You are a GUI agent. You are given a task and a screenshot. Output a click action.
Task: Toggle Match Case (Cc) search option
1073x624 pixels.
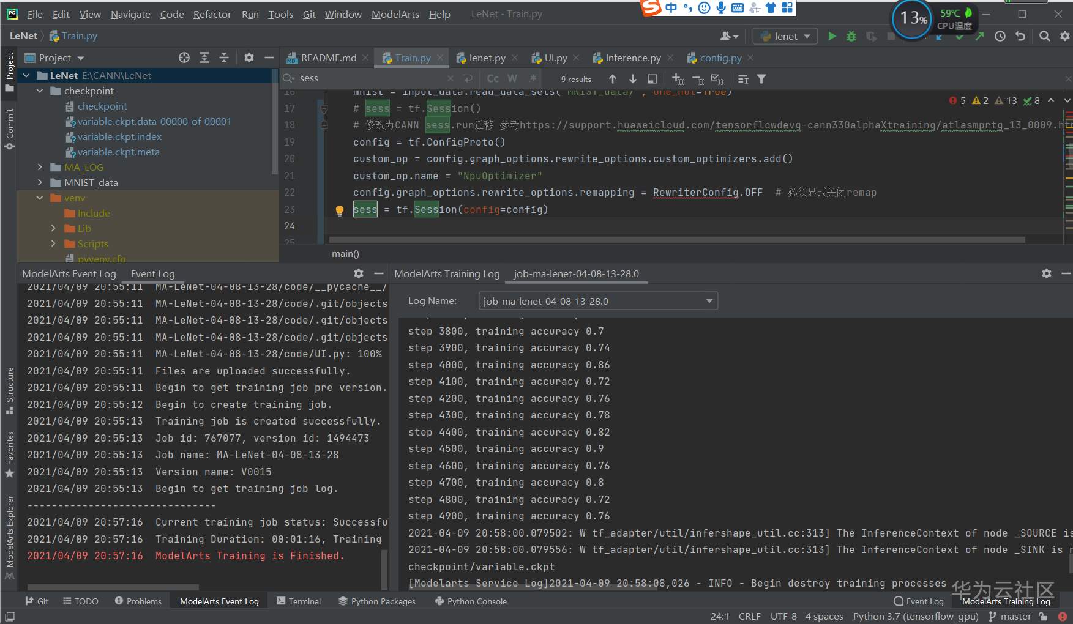[x=493, y=79]
